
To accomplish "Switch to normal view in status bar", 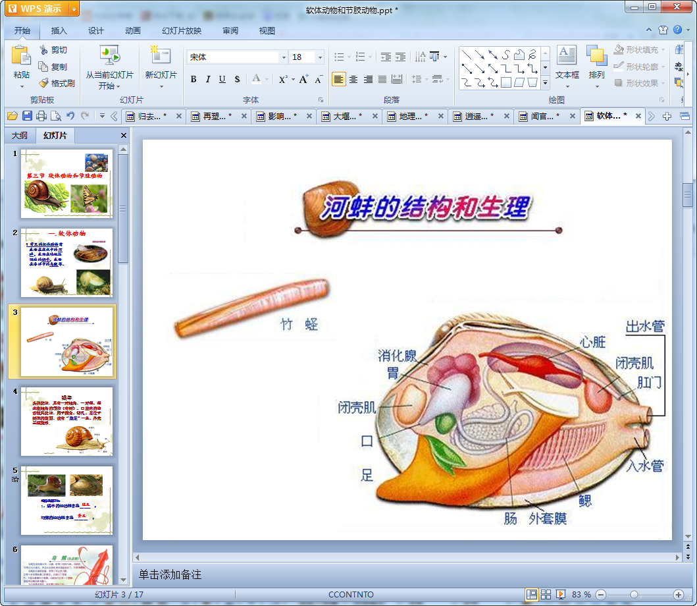I will [x=531, y=594].
